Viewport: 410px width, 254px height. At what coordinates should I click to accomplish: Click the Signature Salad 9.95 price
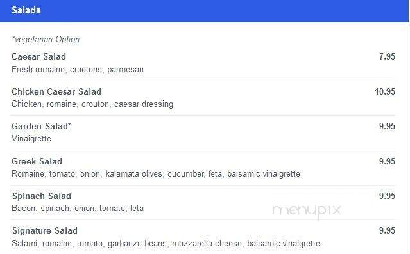[387, 231]
